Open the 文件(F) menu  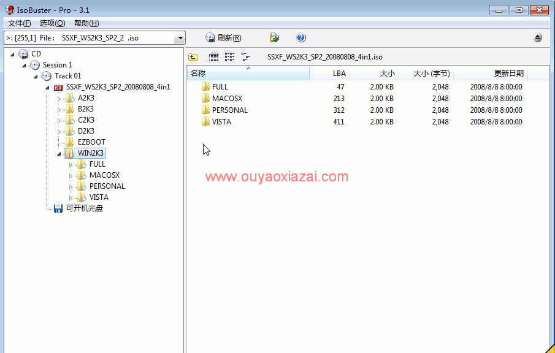20,23
